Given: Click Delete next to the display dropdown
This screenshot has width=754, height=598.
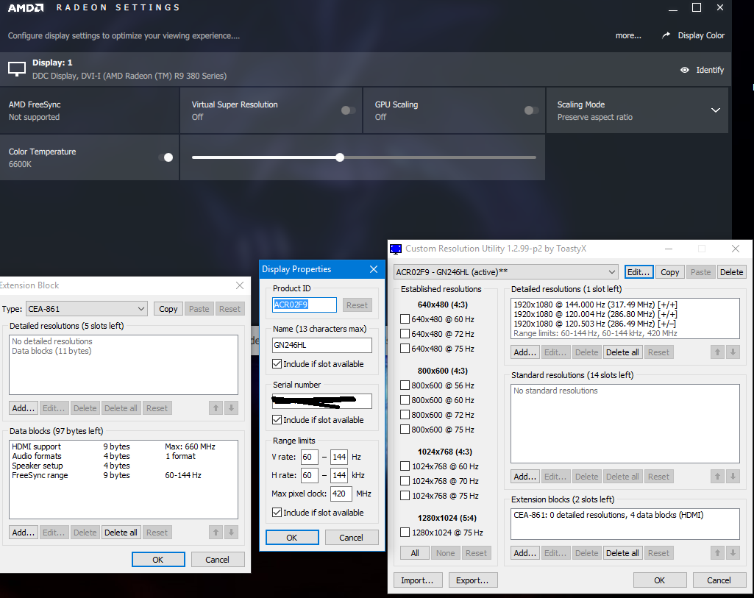Looking at the screenshot, I should [731, 272].
